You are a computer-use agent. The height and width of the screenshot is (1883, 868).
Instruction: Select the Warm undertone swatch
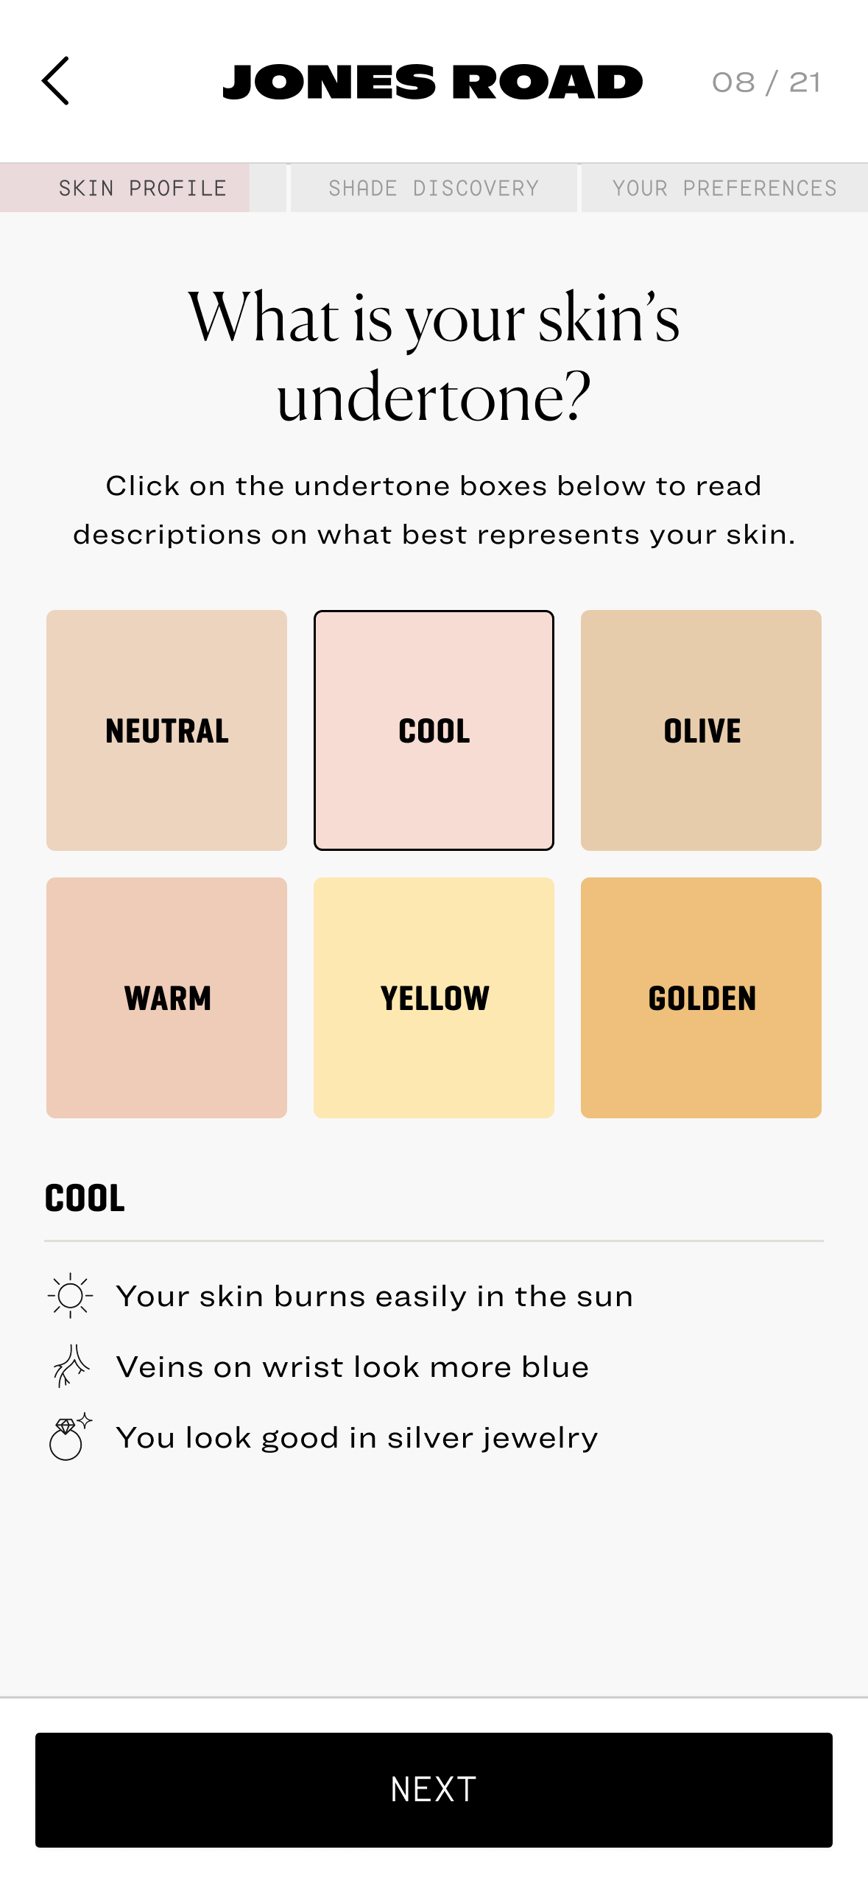tap(166, 997)
